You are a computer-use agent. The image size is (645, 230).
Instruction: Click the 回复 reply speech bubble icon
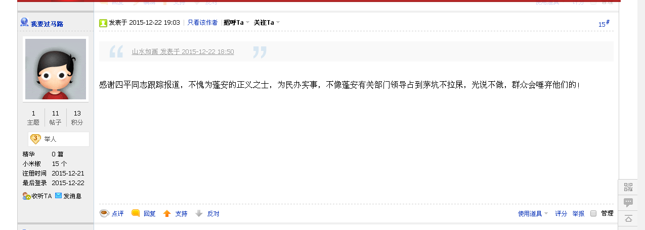click(136, 213)
